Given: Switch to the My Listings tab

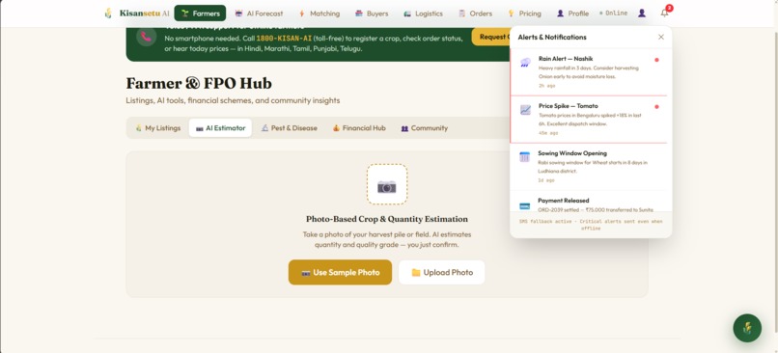Looking at the screenshot, I should pyautogui.click(x=157, y=128).
